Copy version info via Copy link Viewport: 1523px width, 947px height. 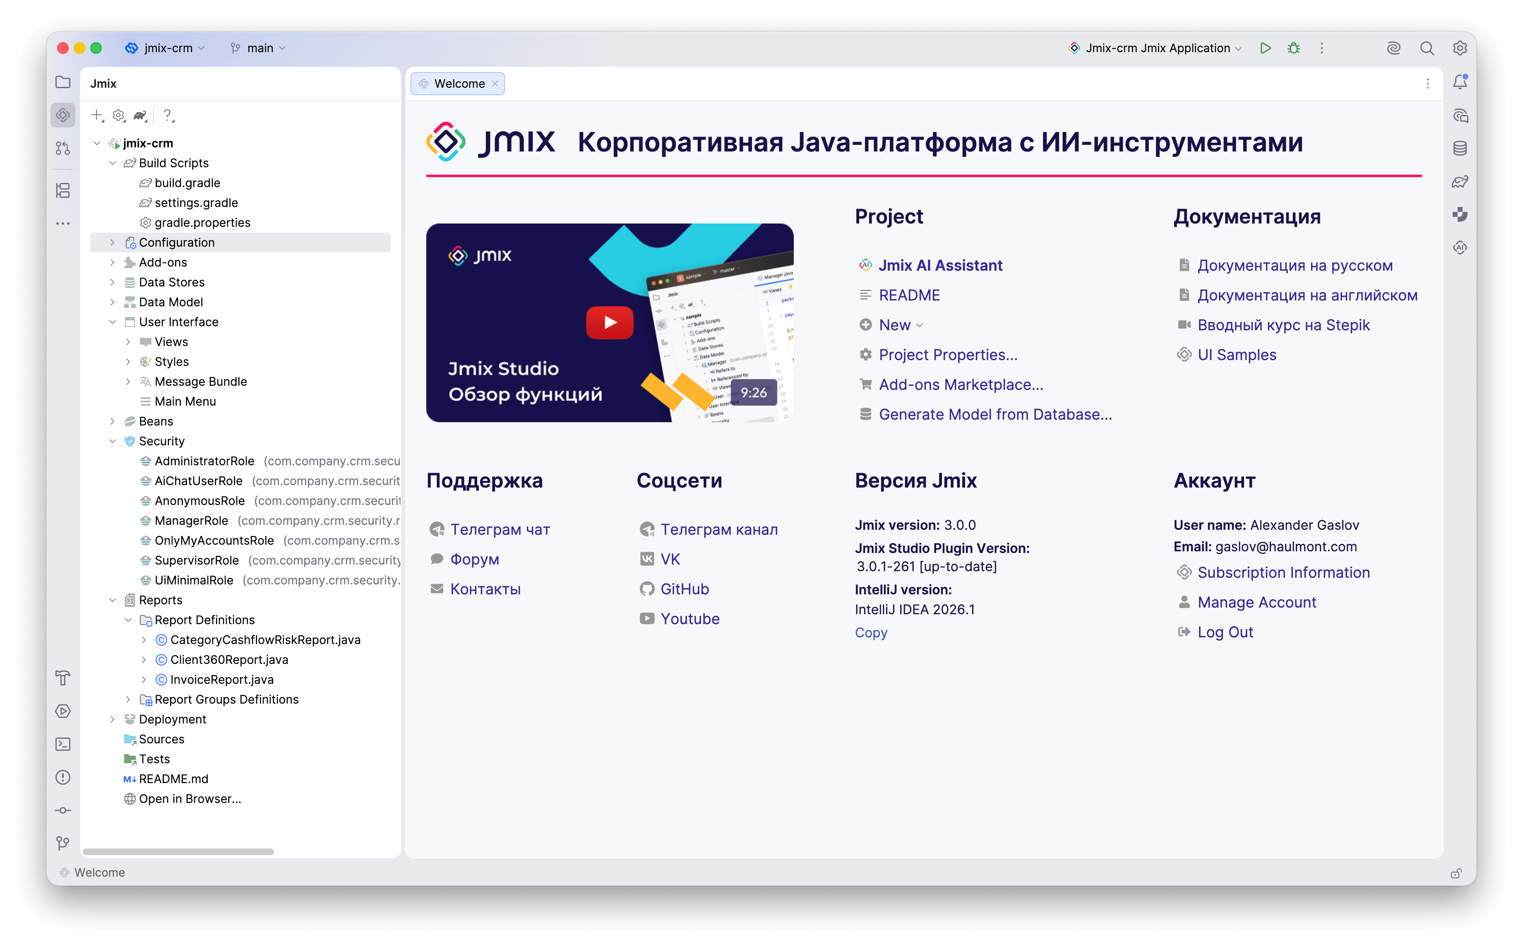pos(871,632)
